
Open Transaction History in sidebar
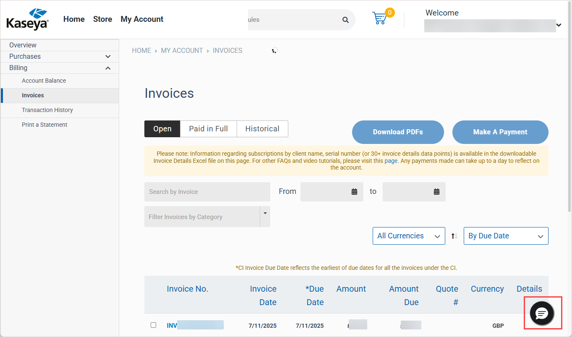point(47,110)
